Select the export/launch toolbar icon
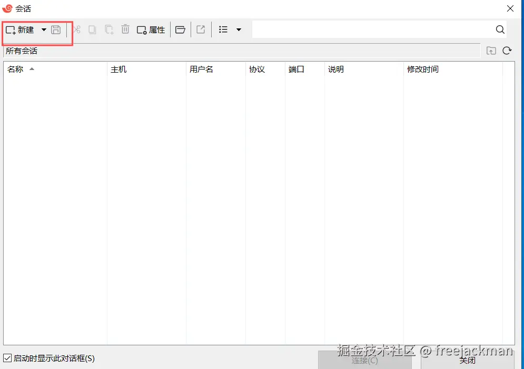524x369 pixels. click(201, 29)
